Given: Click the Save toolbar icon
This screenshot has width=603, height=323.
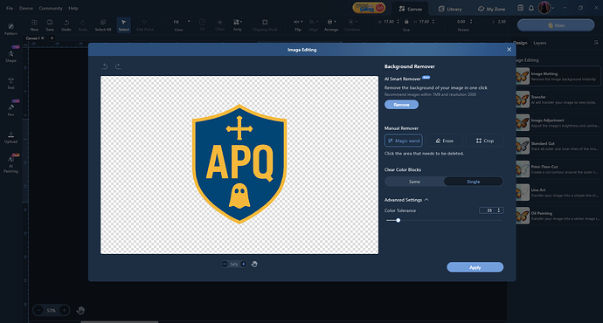Looking at the screenshot, I should pyautogui.click(x=50, y=25).
